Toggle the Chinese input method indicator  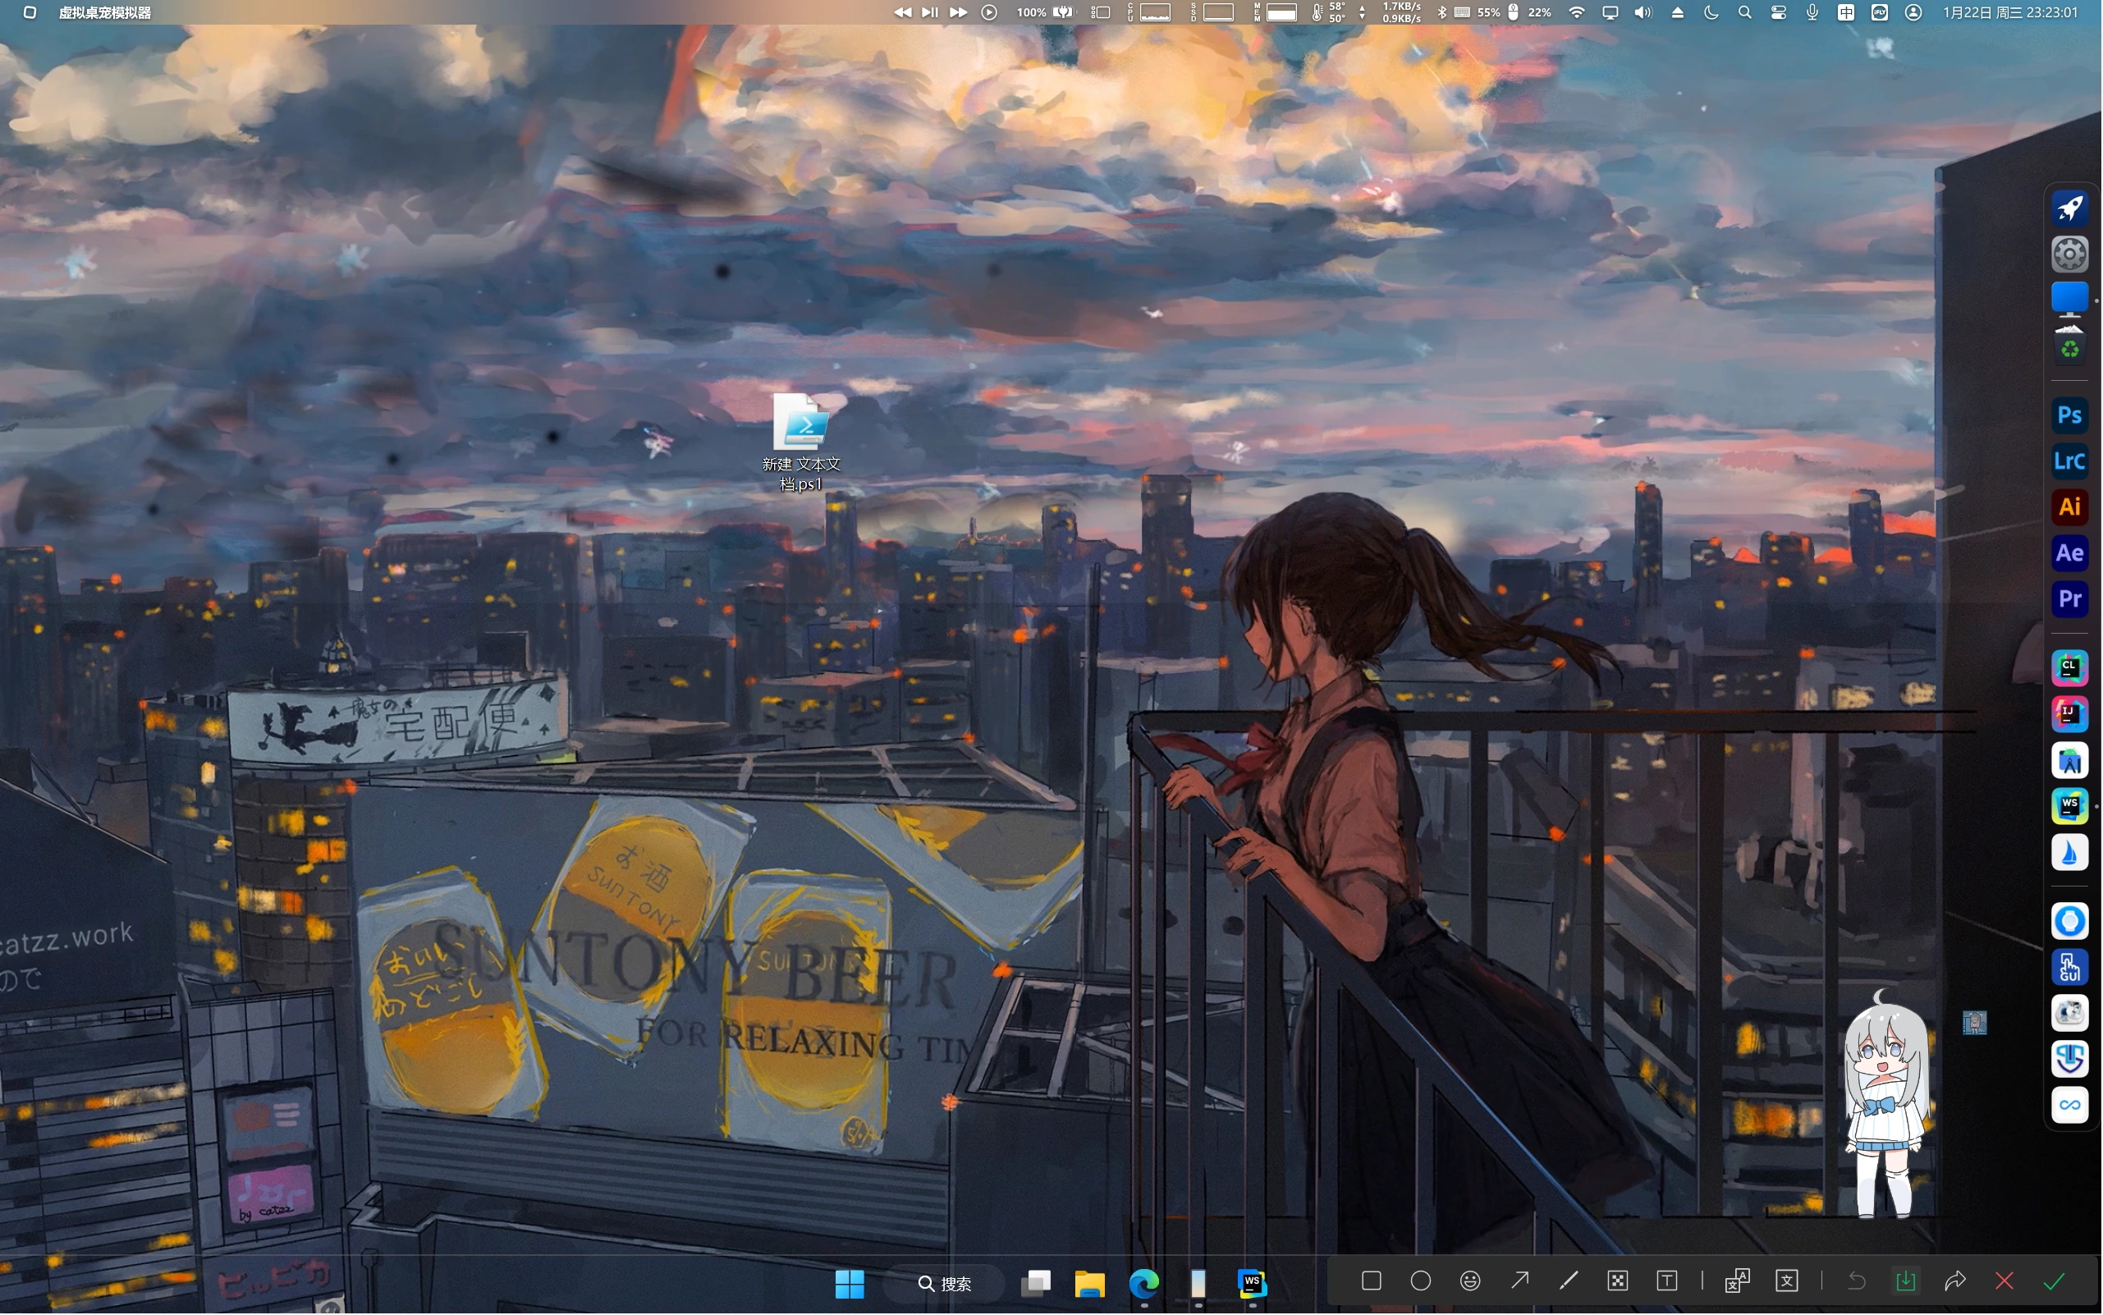pos(1845,12)
